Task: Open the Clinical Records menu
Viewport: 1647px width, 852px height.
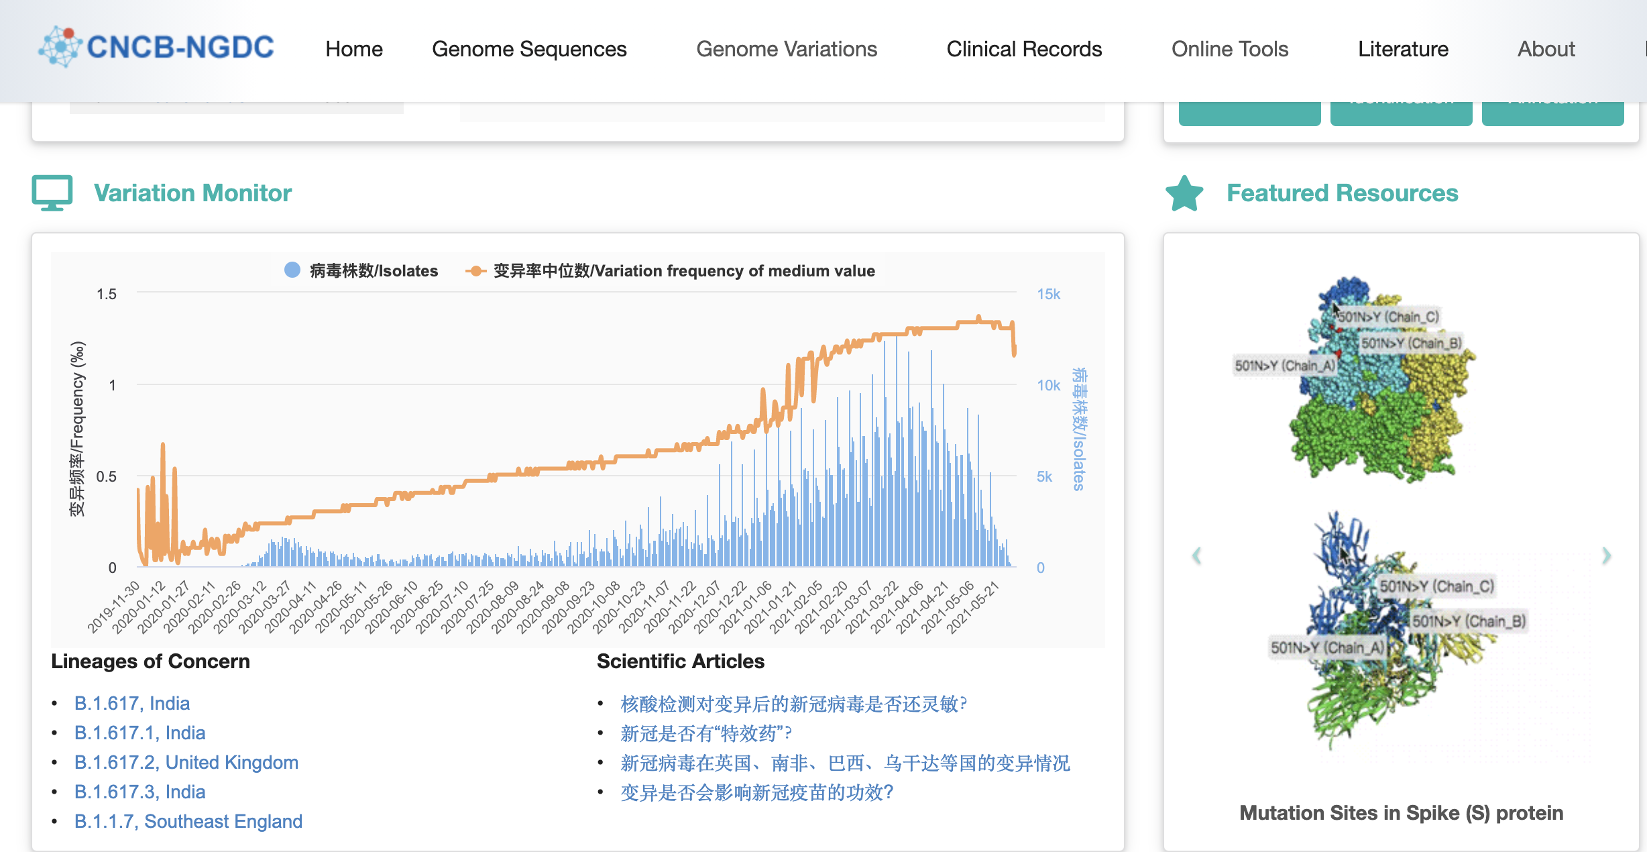Action: click(1024, 49)
